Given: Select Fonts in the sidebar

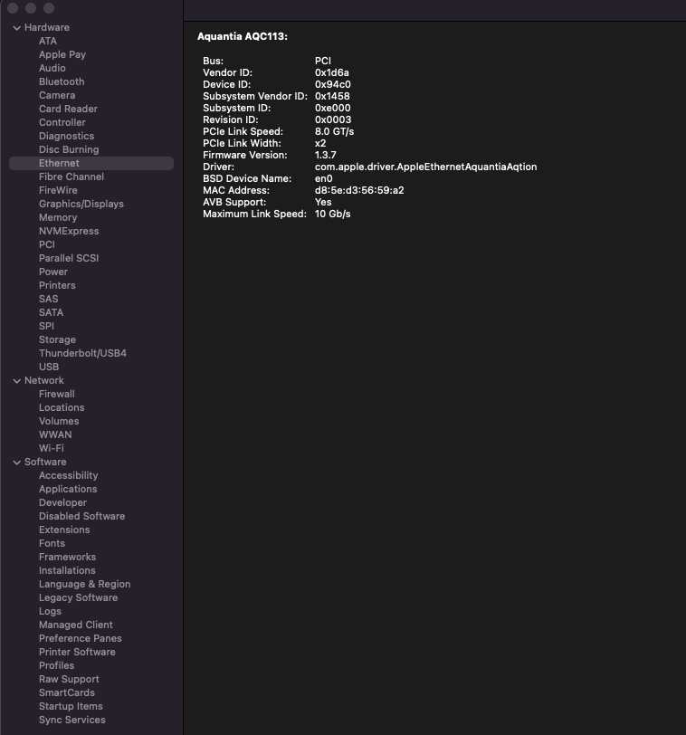Looking at the screenshot, I should [x=52, y=544].
